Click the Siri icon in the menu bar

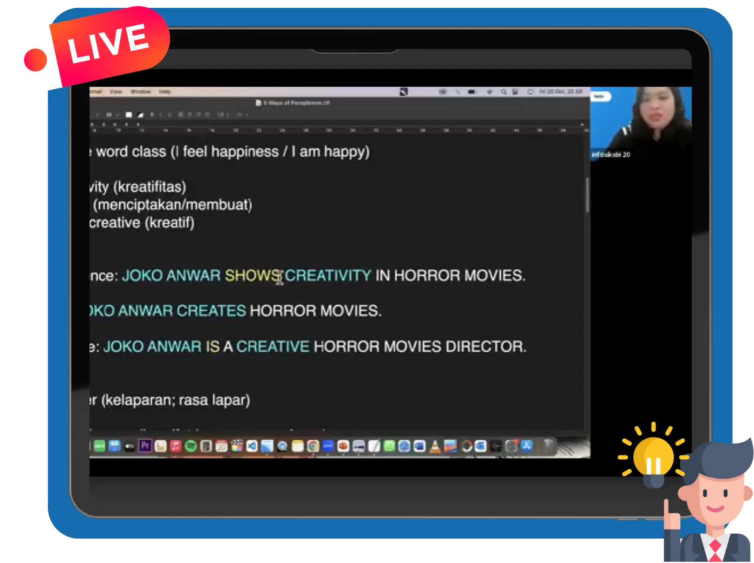[530, 92]
